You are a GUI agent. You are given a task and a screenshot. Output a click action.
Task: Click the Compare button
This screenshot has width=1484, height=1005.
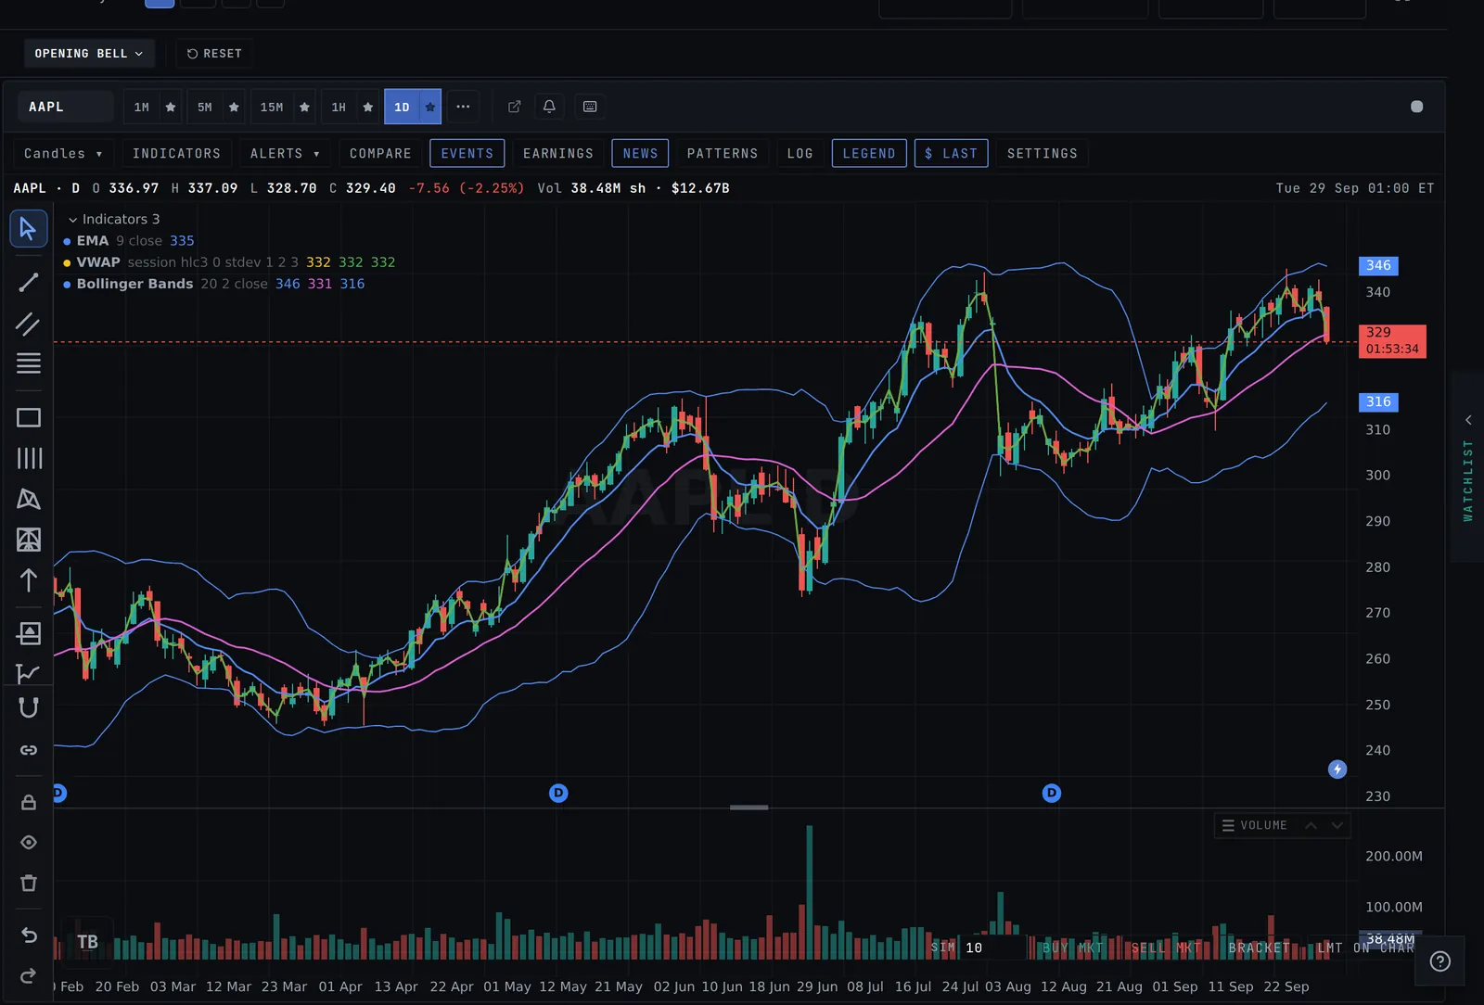[380, 153]
